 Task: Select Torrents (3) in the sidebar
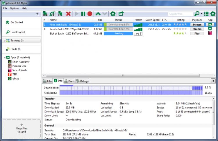[x=22, y=41]
